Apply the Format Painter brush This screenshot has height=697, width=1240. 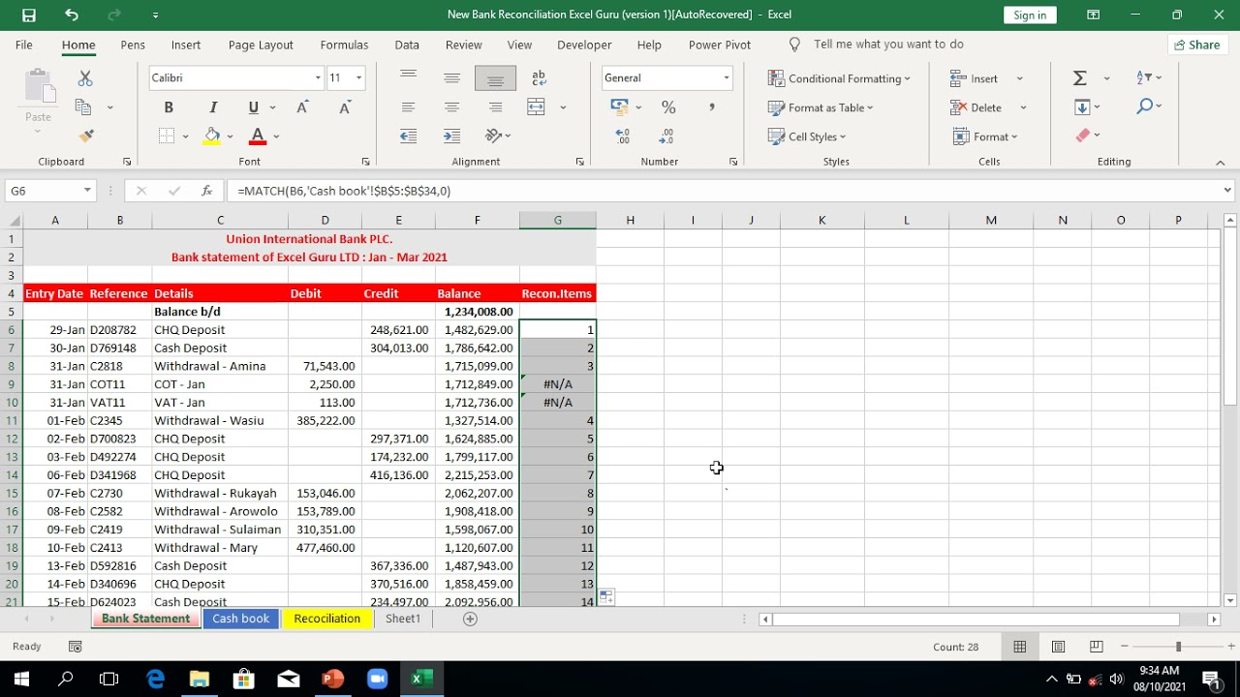[85, 136]
